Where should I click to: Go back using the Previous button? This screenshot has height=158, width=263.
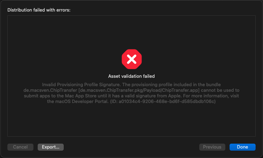(x=212, y=147)
